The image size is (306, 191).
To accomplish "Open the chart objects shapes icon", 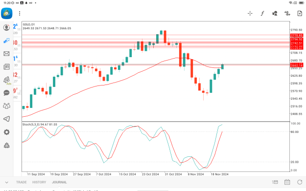I will (x=275, y=13).
